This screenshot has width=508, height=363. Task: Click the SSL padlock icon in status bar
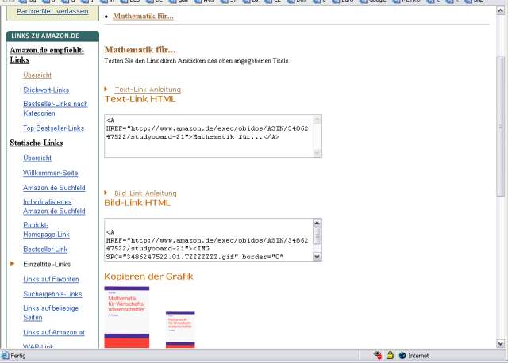click(390, 356)
